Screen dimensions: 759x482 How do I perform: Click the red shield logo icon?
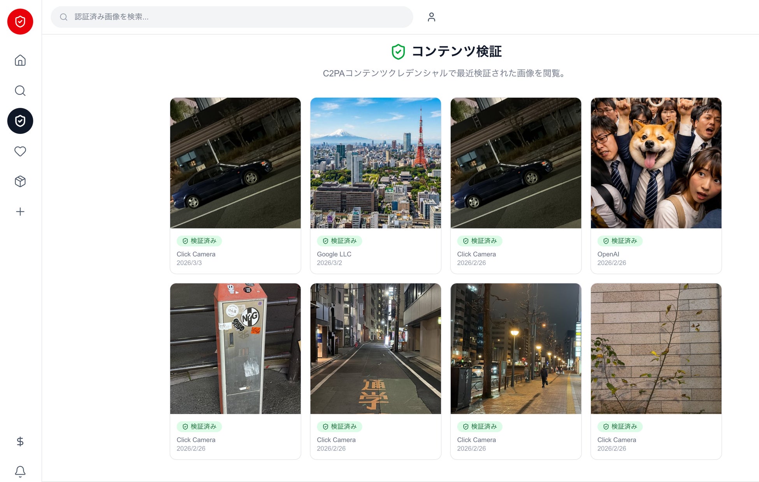coord(20,21)
